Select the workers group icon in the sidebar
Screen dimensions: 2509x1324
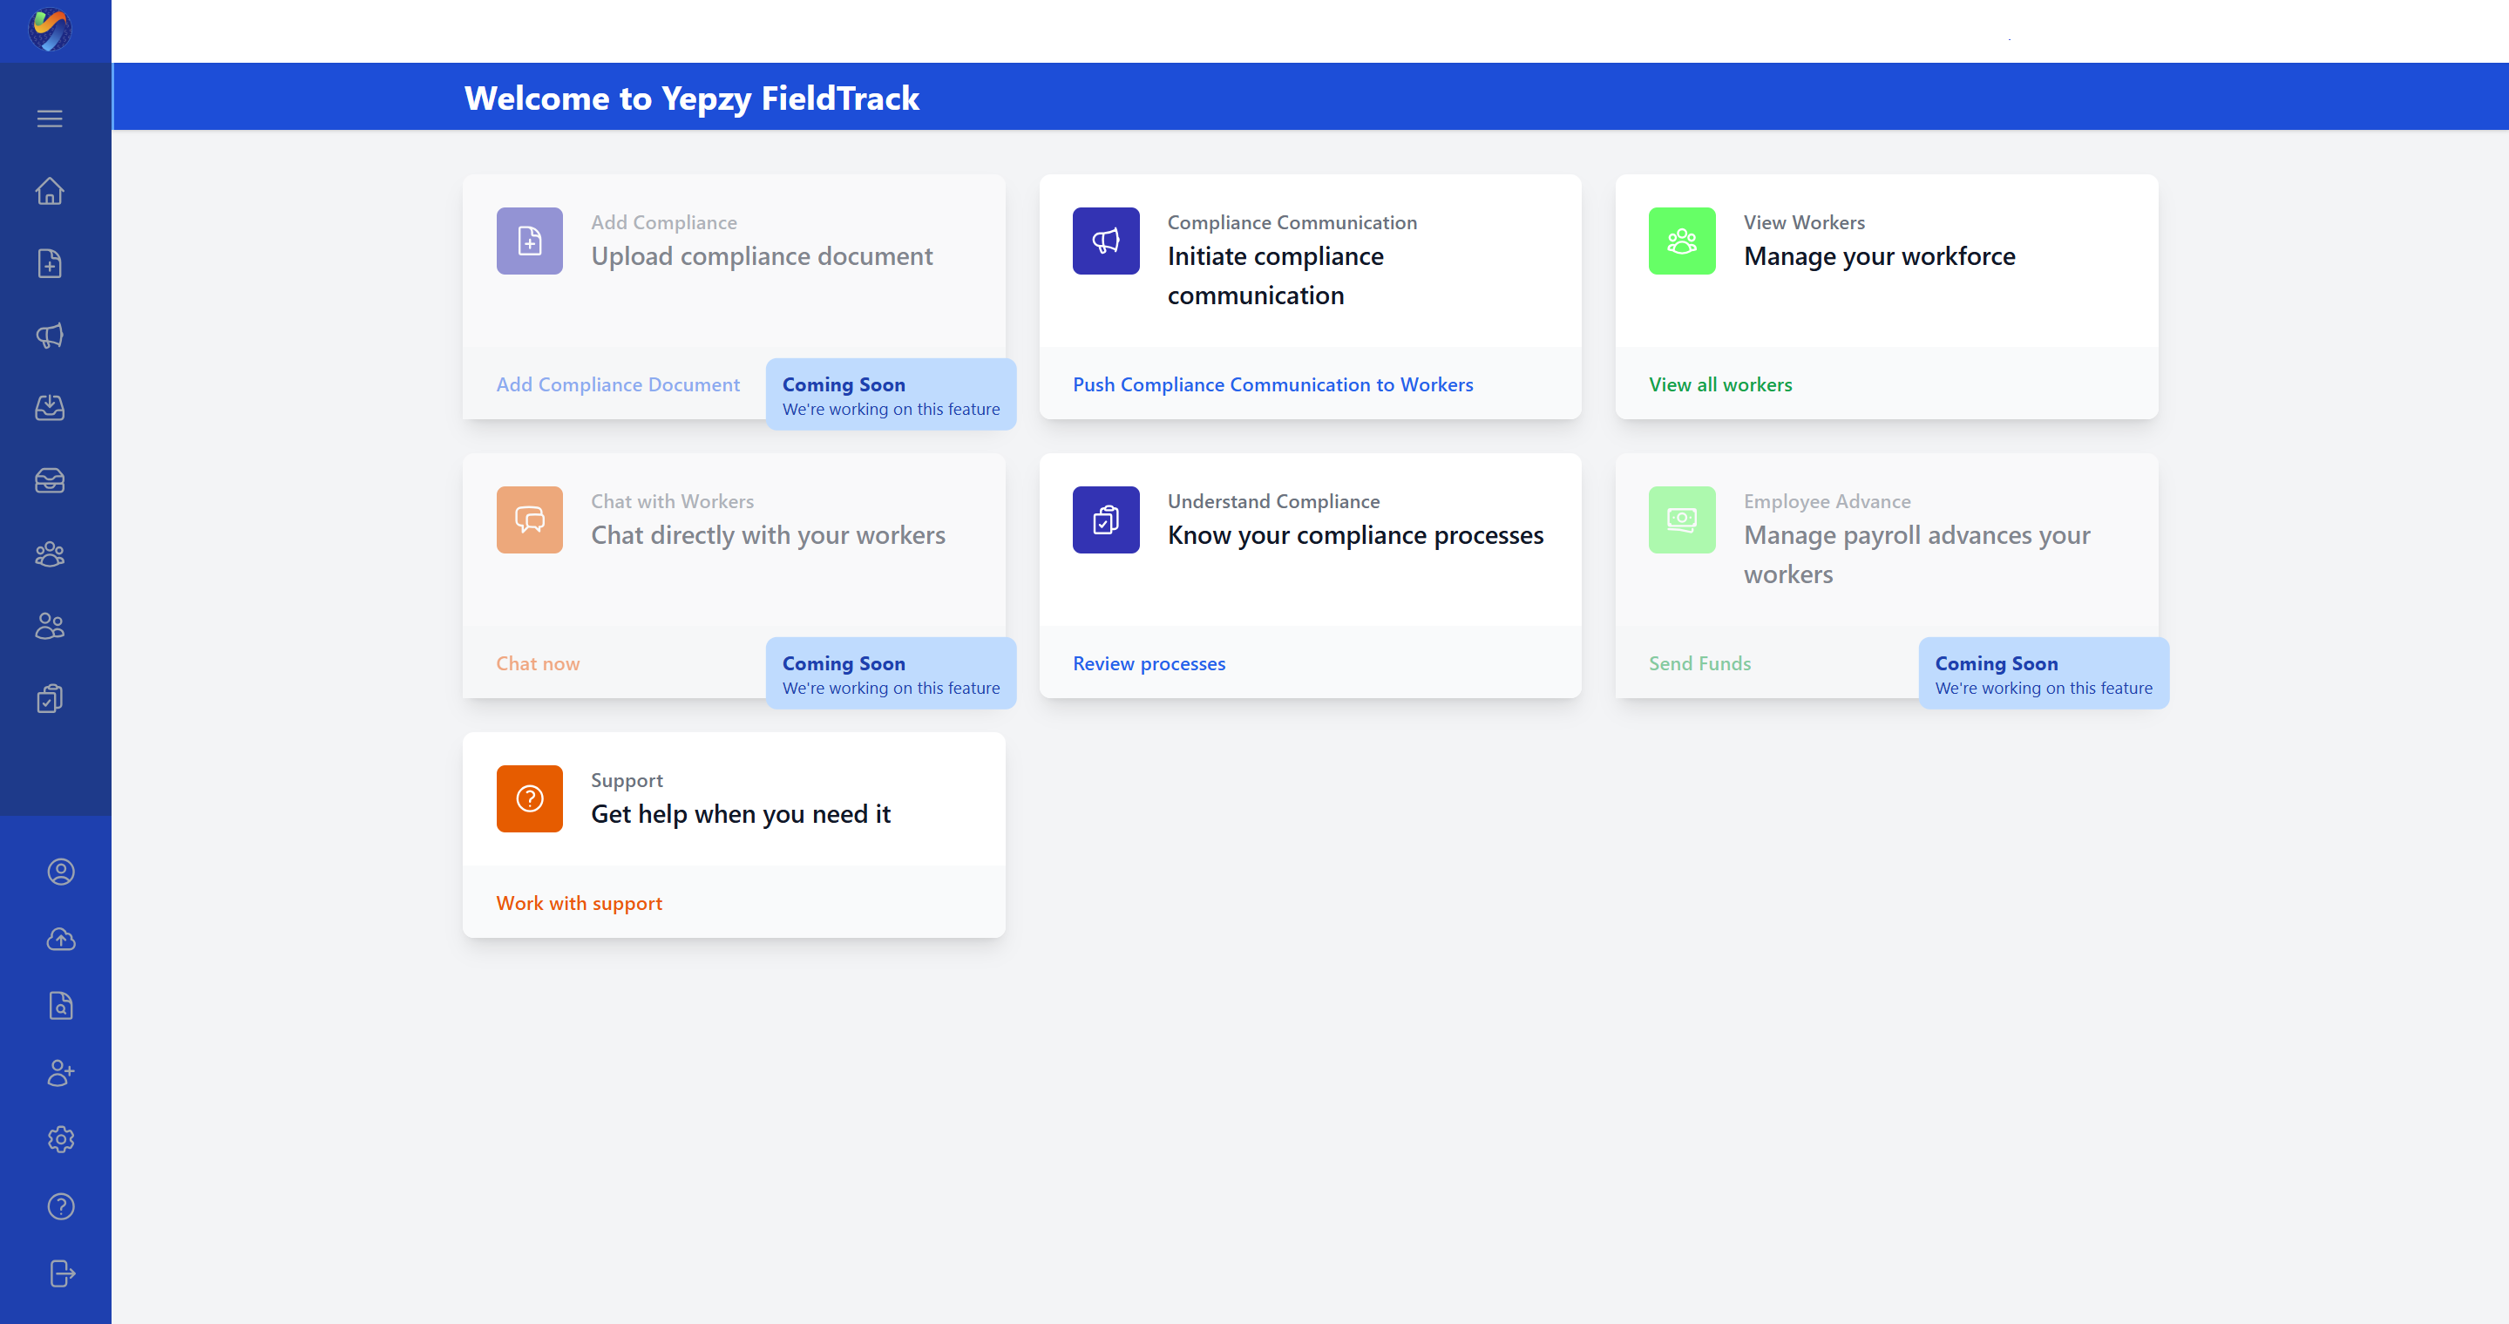click(50, 553)
